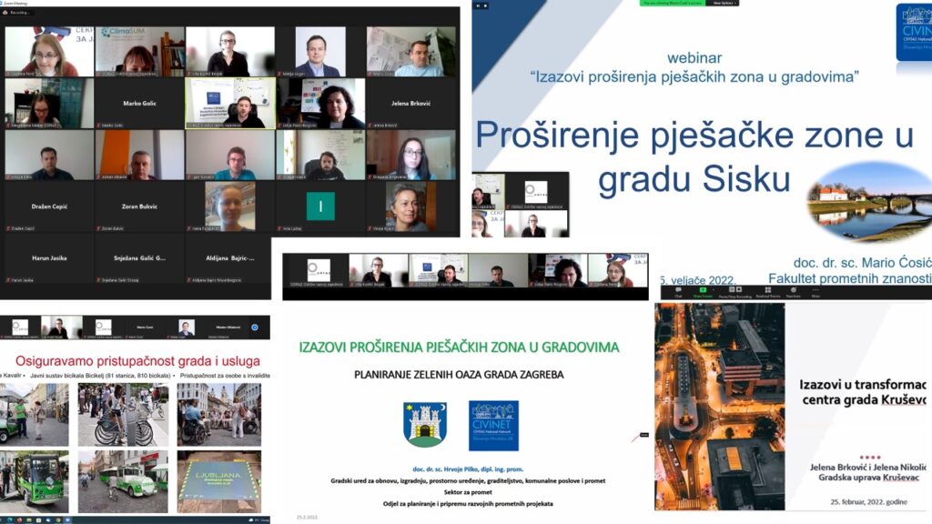Click the green title "IZAZOVI PROŠIRENJA PJEŠAČKIH ZONA U GRADOVIMA"
Screen dimensions: 932x524
click(459, 347)
